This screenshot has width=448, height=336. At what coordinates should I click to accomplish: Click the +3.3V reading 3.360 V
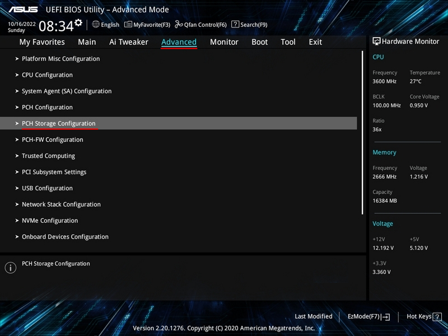point(381,272)
